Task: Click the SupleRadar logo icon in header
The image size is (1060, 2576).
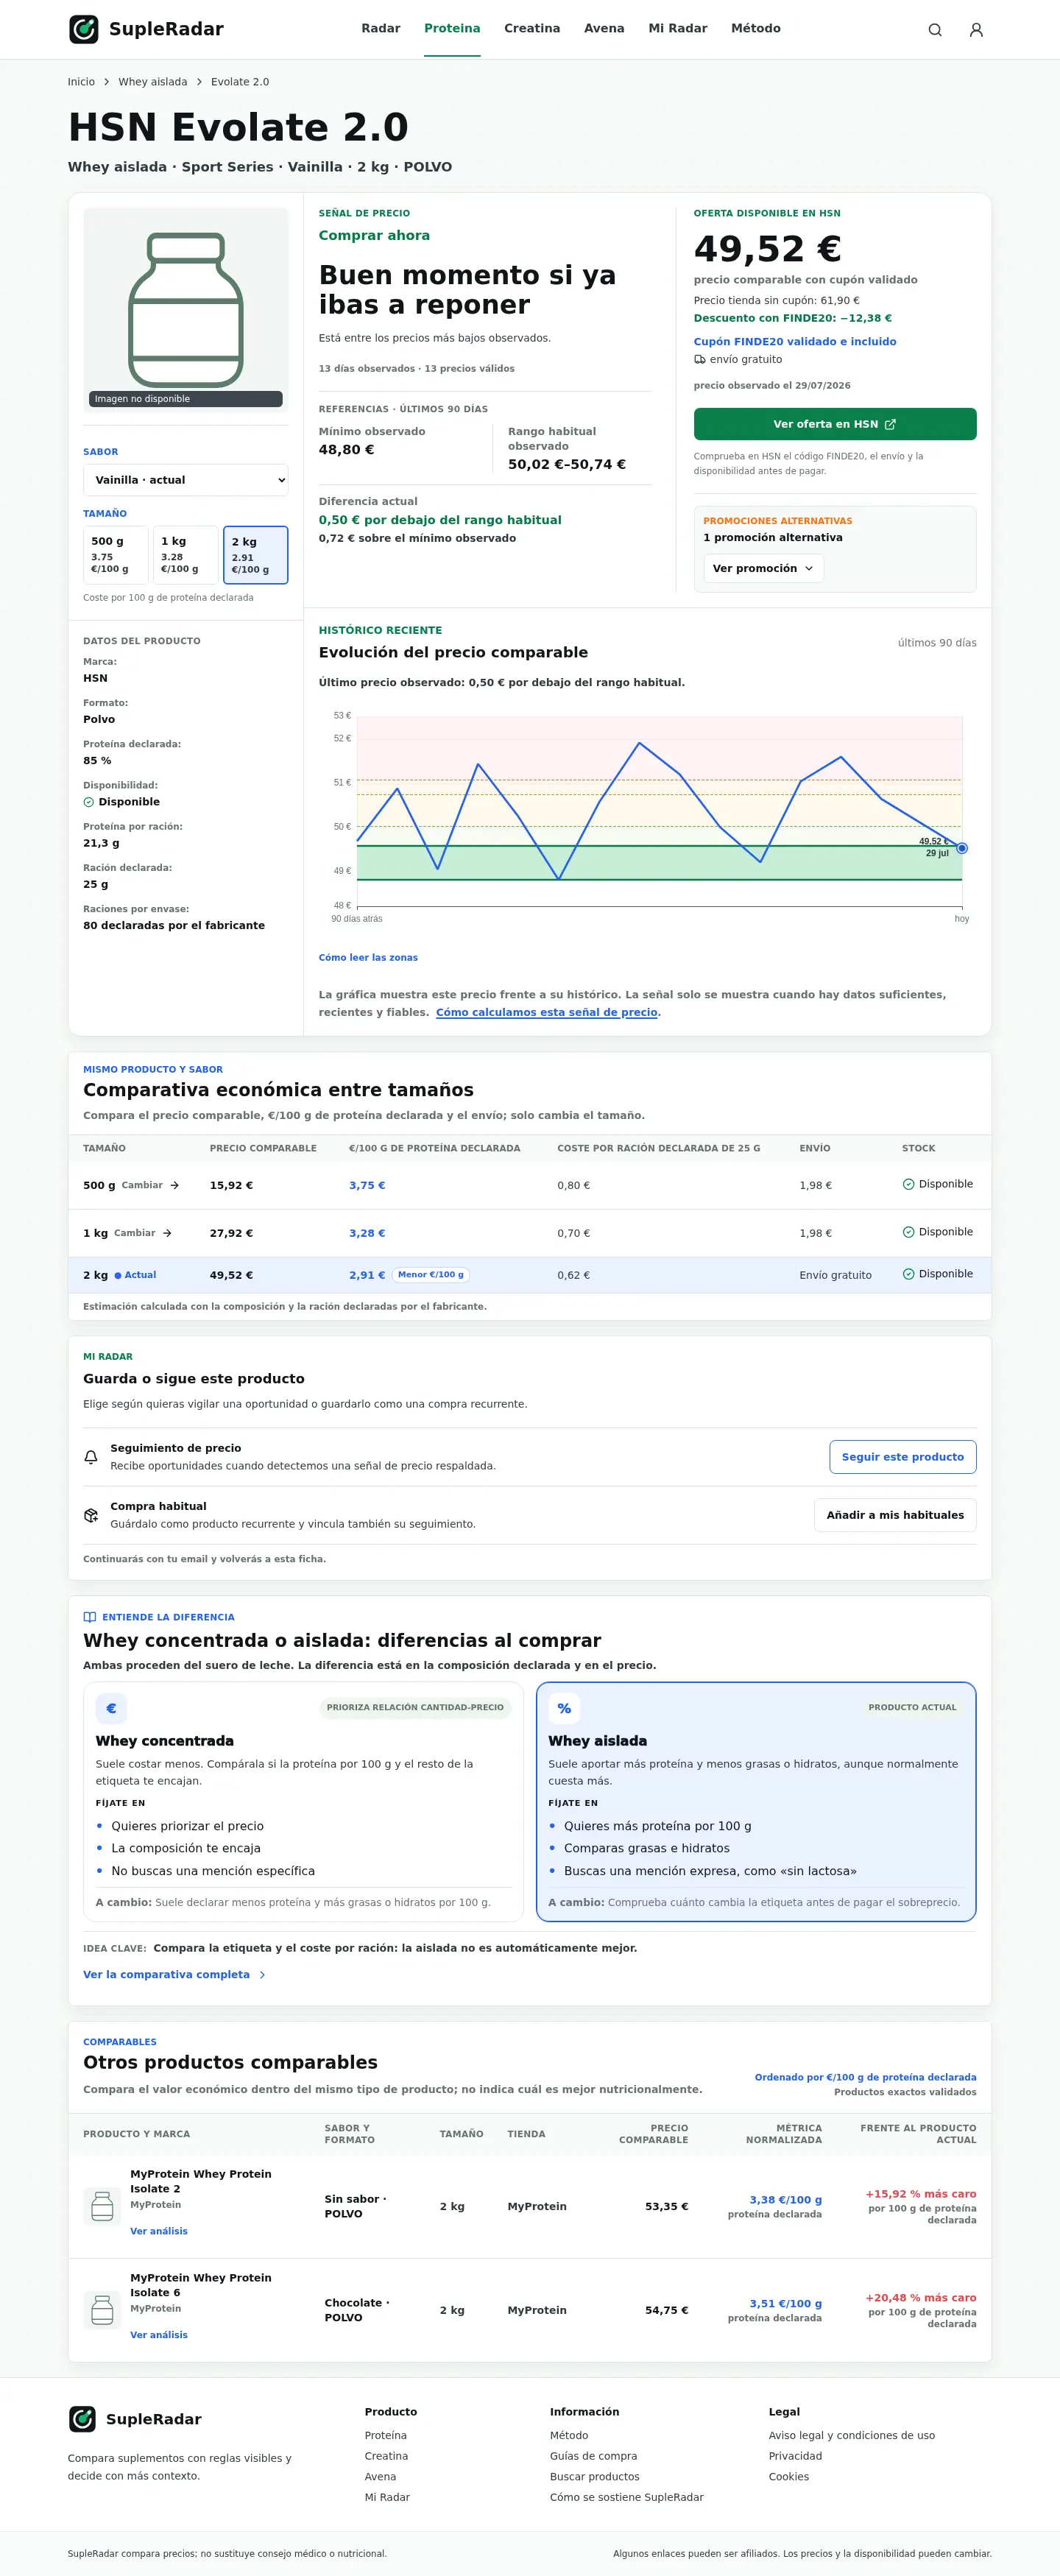Action: pyautogui.click(x=84, y=29)
